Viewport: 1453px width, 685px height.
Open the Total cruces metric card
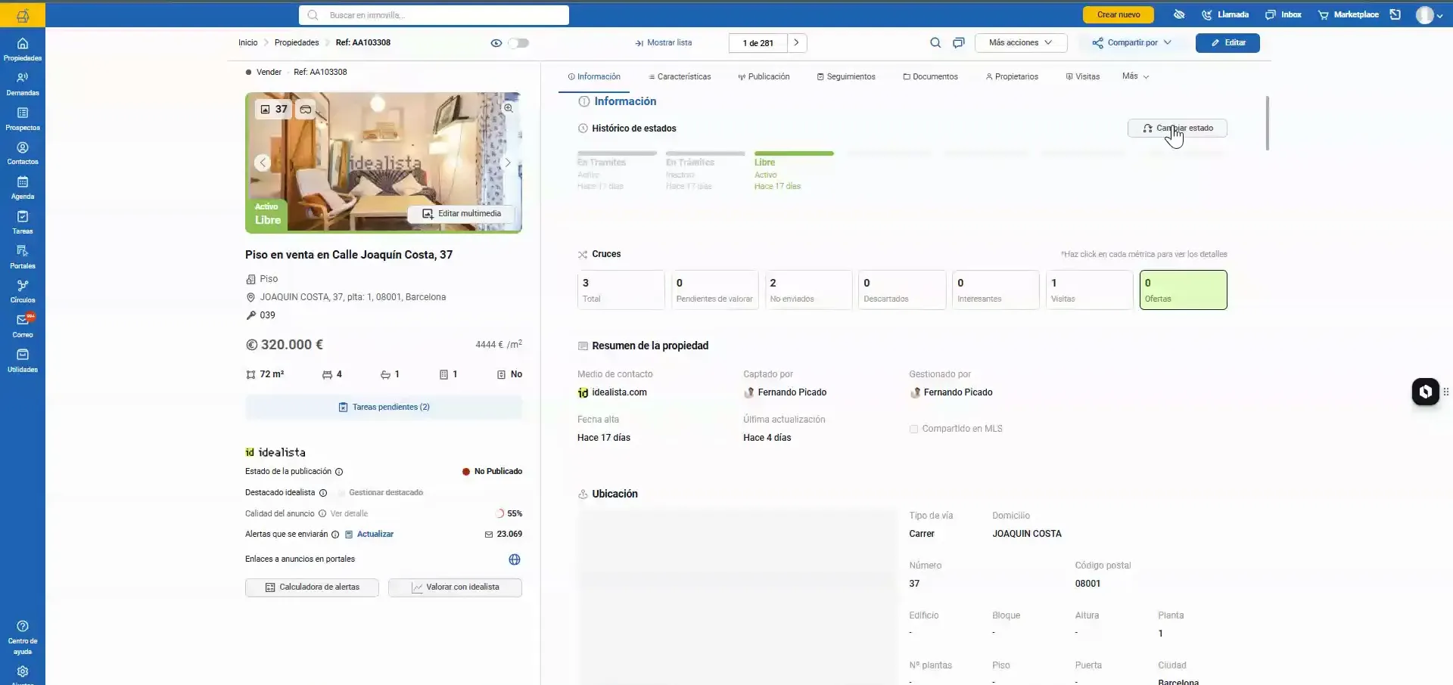[621, 290]
